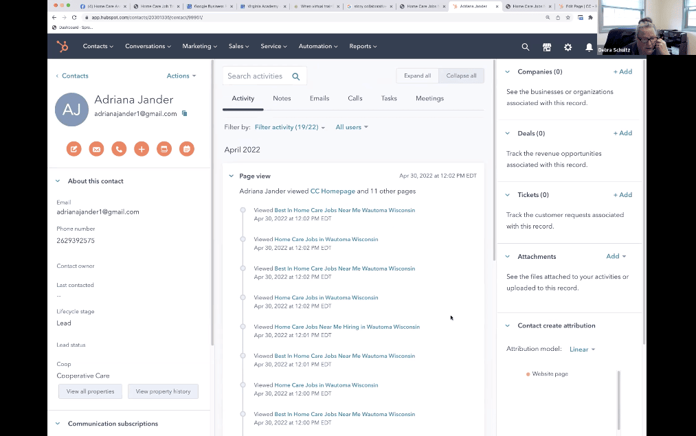Open Home Care Jobs Near Me Hiring link
The height and width of the screenshot is (436, 696).
tap(347, 327)
